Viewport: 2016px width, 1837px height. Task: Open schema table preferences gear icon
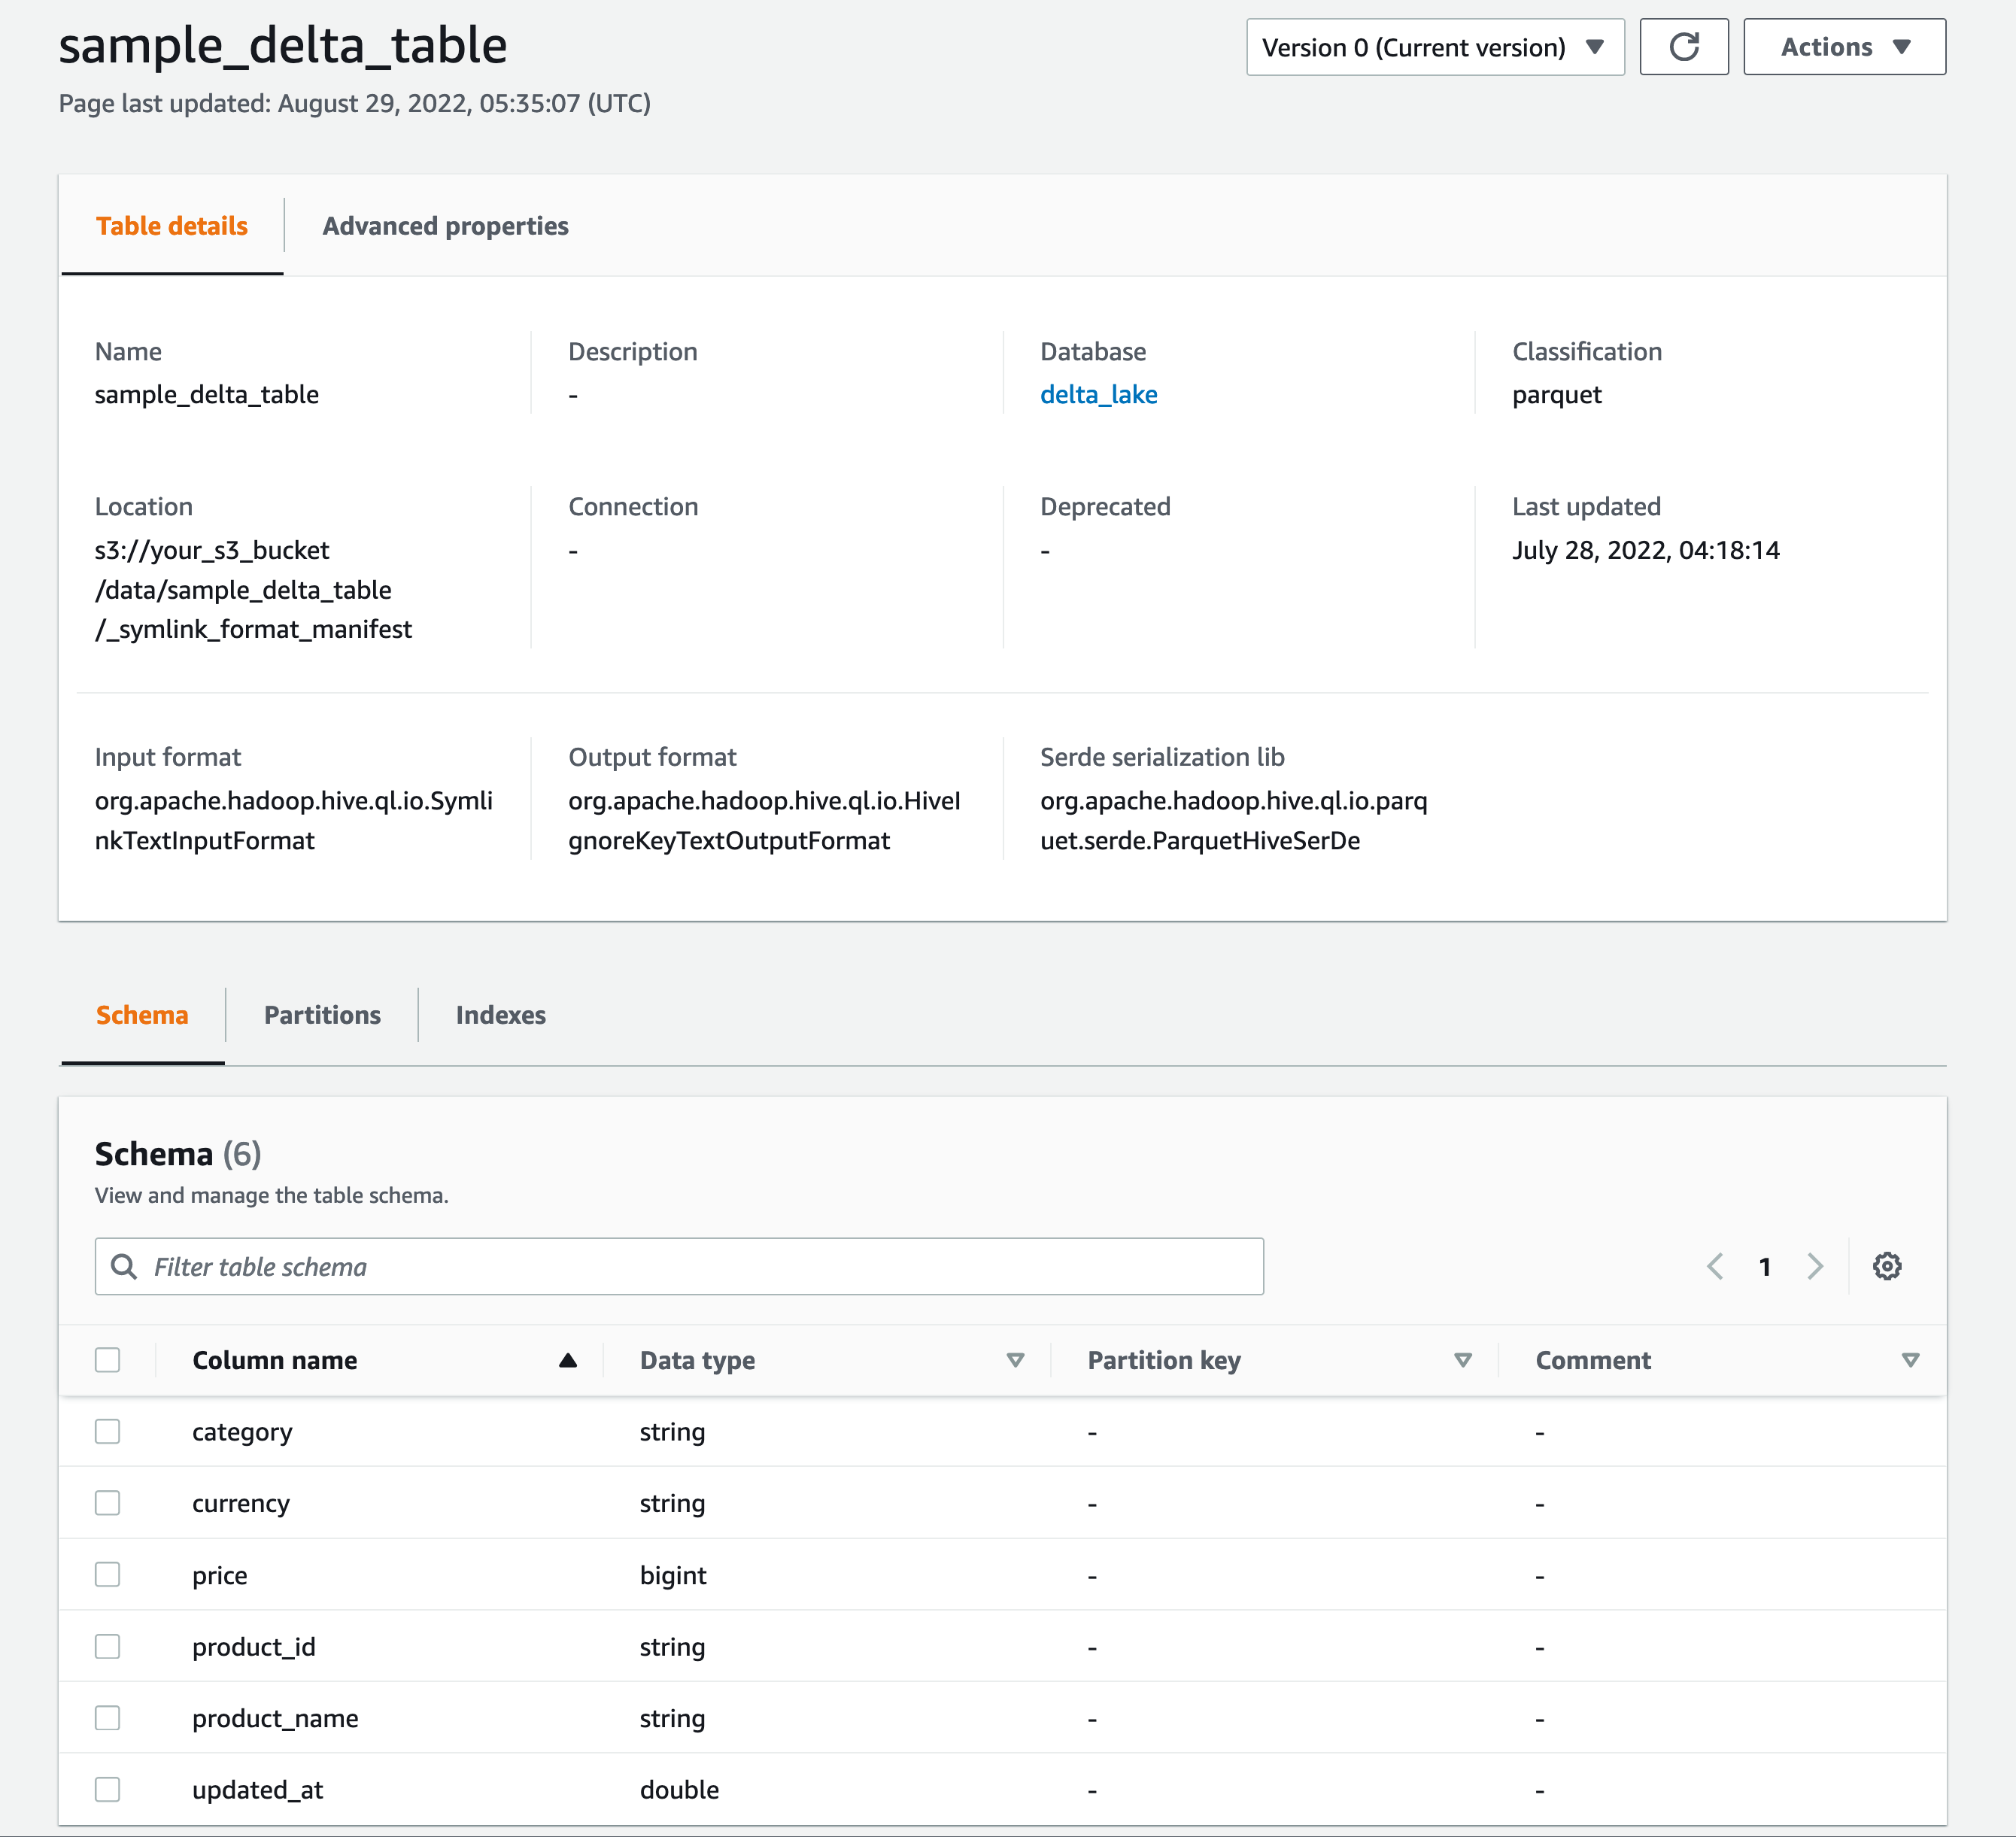[x=1886, y=1266]
